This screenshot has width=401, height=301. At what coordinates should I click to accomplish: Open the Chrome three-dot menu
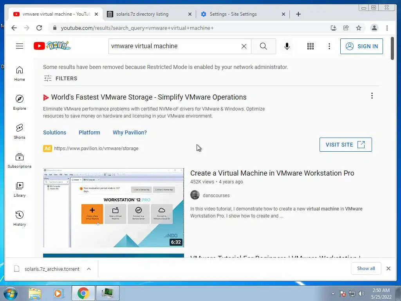coord(387,28)
